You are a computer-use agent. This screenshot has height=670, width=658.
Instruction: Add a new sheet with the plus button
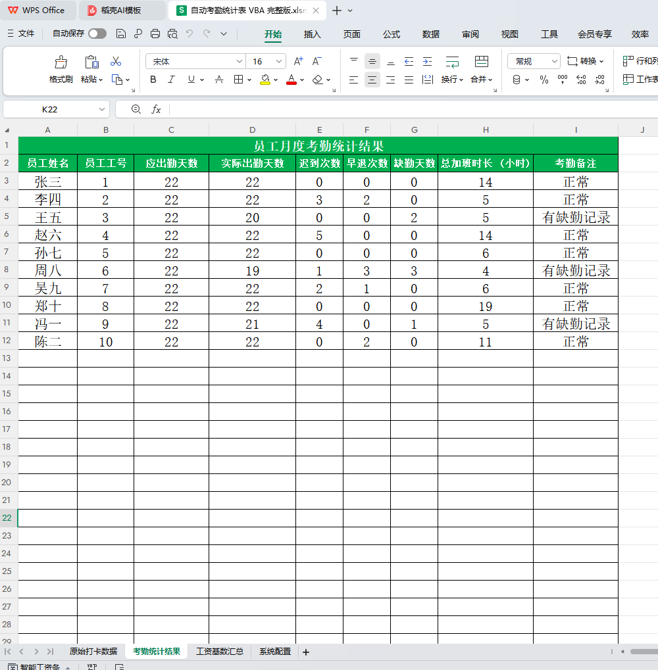306,652
